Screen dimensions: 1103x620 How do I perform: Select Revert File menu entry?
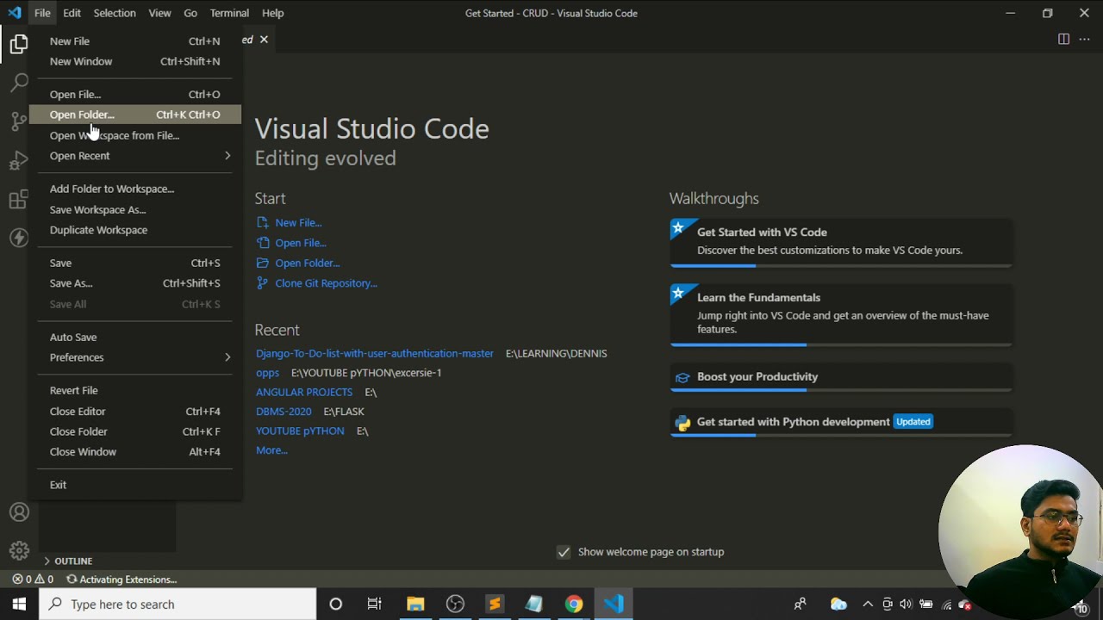[135, 391]
